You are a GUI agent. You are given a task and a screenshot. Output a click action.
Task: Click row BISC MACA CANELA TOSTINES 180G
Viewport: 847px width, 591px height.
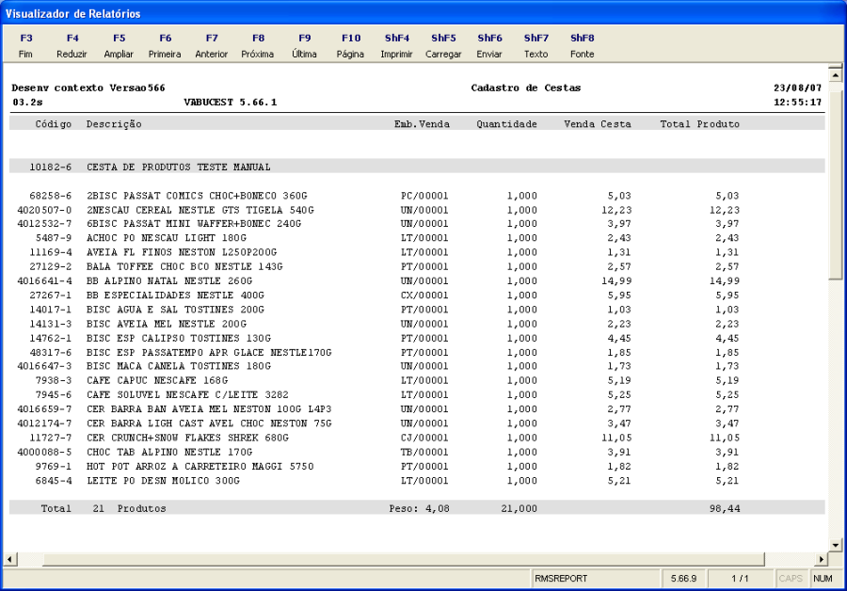point(378,366)
